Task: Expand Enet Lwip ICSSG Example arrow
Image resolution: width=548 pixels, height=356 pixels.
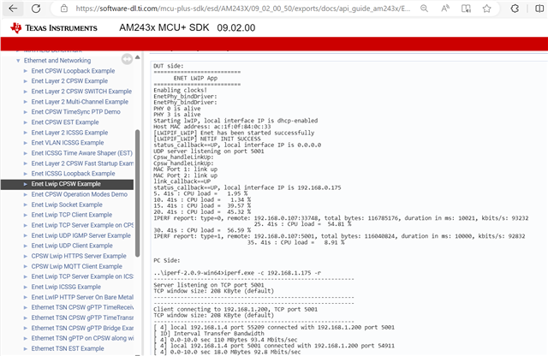Action: point(26,288)
